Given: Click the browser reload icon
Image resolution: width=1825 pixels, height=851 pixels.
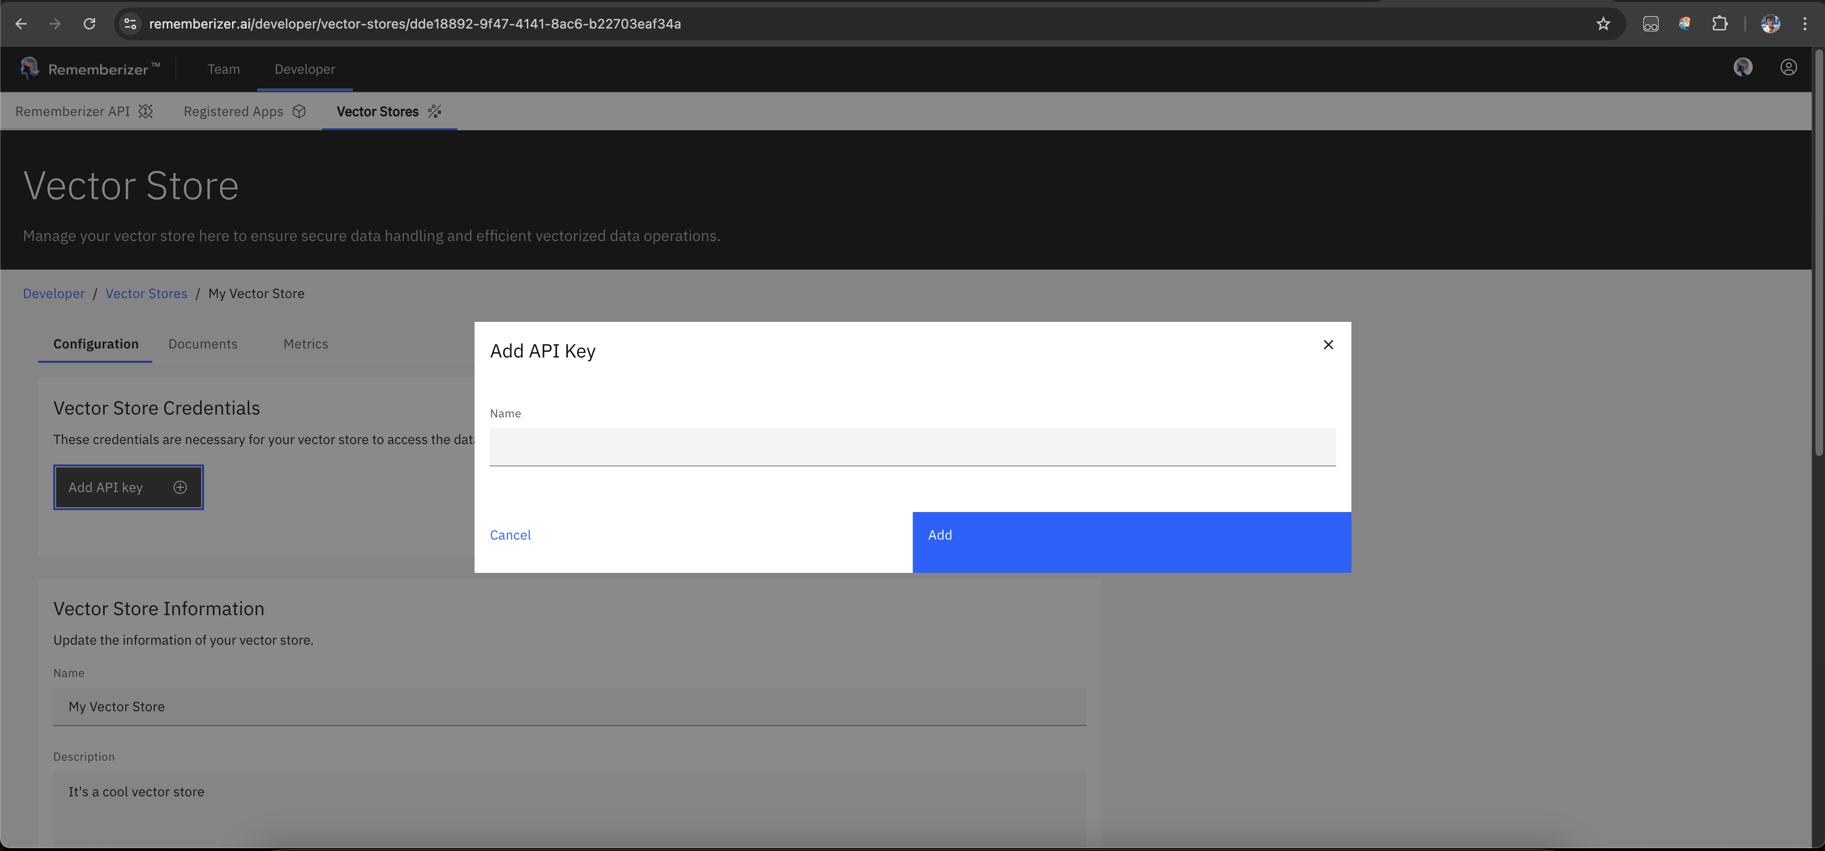Looking at the screenshot, I should pos(89,24).
